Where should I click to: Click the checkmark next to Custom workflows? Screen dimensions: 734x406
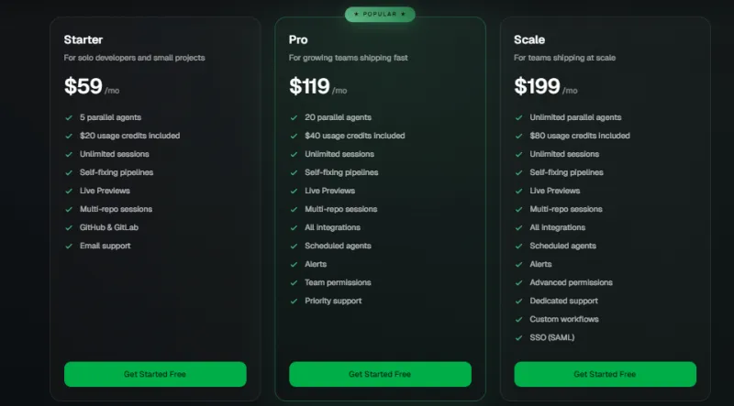pyautogui.click(x=518, y=319)
